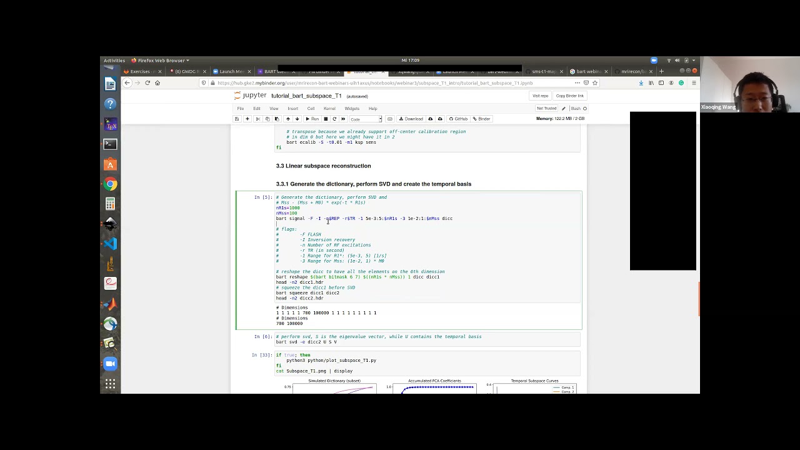800x450 pixels.
Task: Show Applications grid in the dock
Action: point(110,384)
